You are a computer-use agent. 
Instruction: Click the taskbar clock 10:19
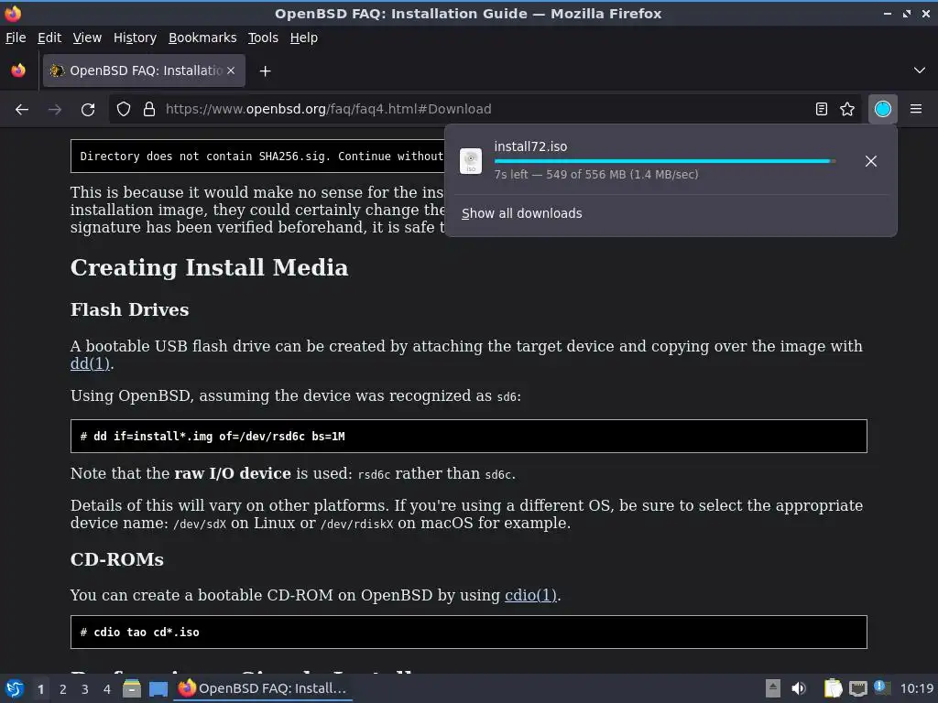tap(916, 688)
